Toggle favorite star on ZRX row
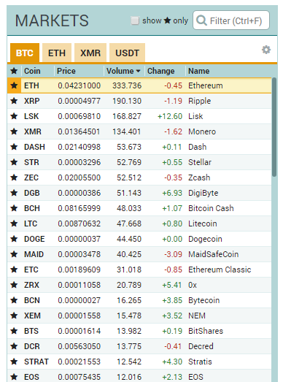The width and height of the screenshot is (283, 382). click(x=14, y=285)
